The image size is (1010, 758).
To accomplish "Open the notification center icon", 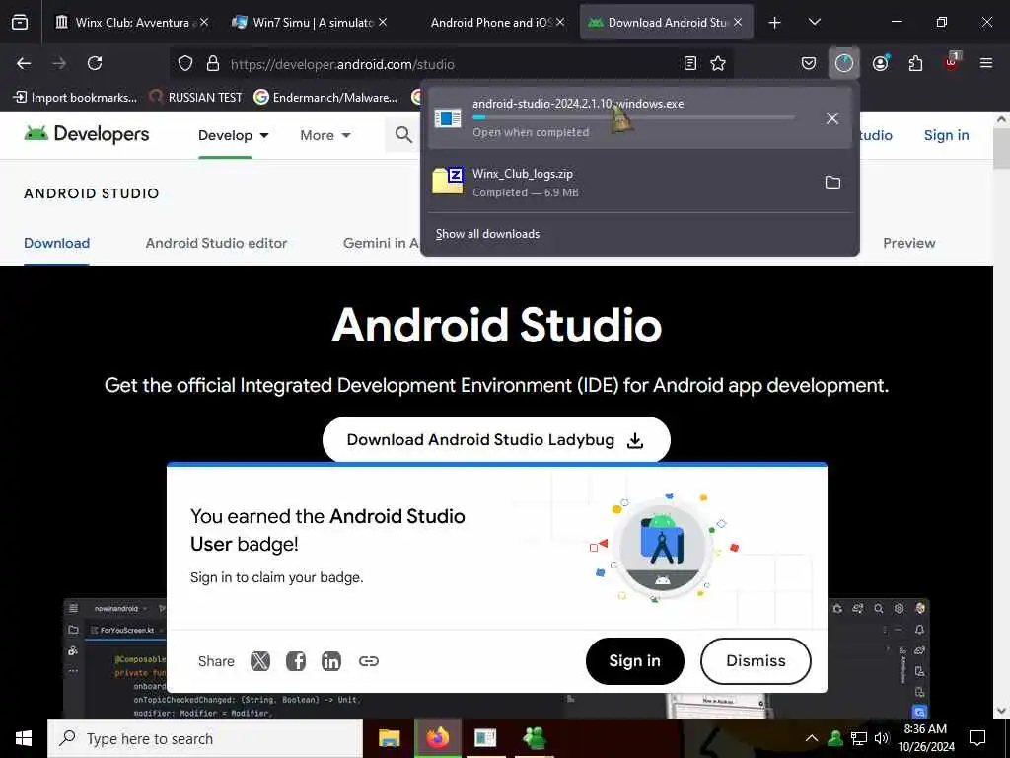I will point(977,738).
